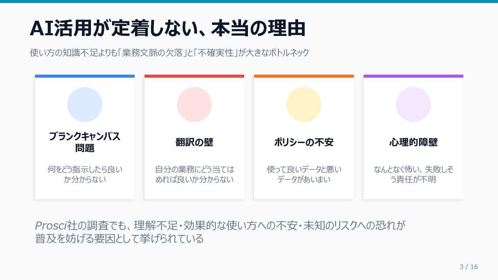
Task: Click the description 何をどう指示したら良いか分からない
Action: tap(85, 175)
